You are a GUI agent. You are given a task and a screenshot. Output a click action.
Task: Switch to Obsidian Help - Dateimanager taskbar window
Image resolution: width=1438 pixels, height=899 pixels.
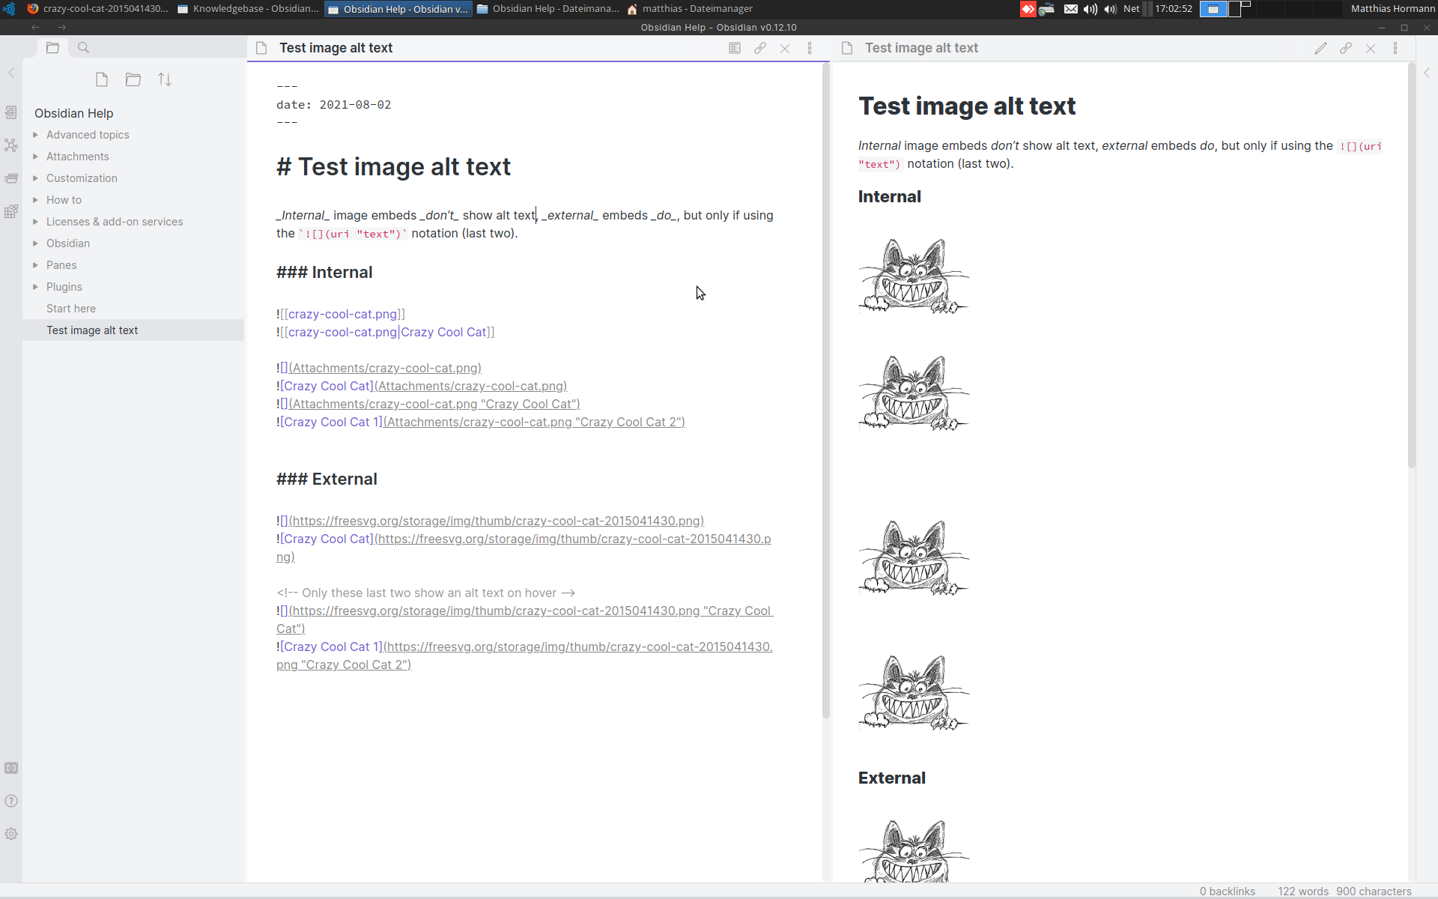[547, 9]
